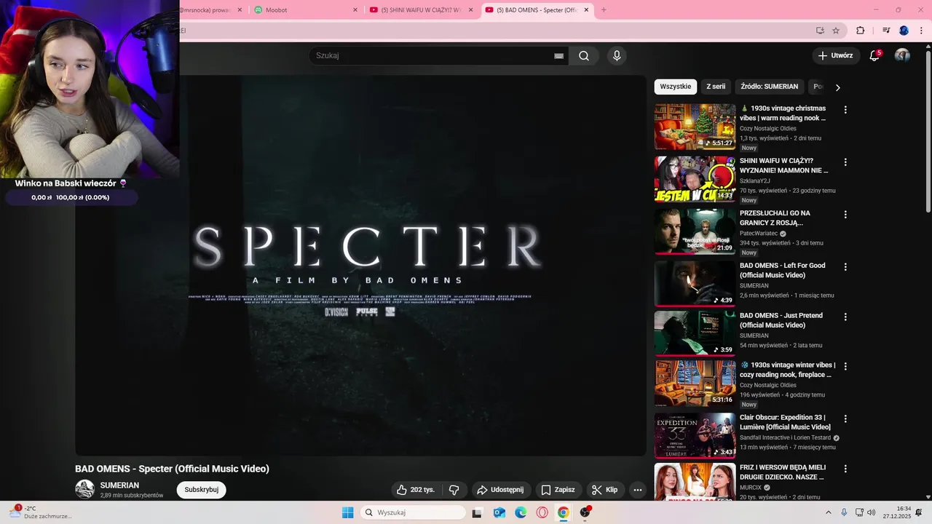Image resolution: width=932 pixels, height=524 pixels.
Task: Open options menu for Clair Obscur Expedition 33
Action: (845, 419)
